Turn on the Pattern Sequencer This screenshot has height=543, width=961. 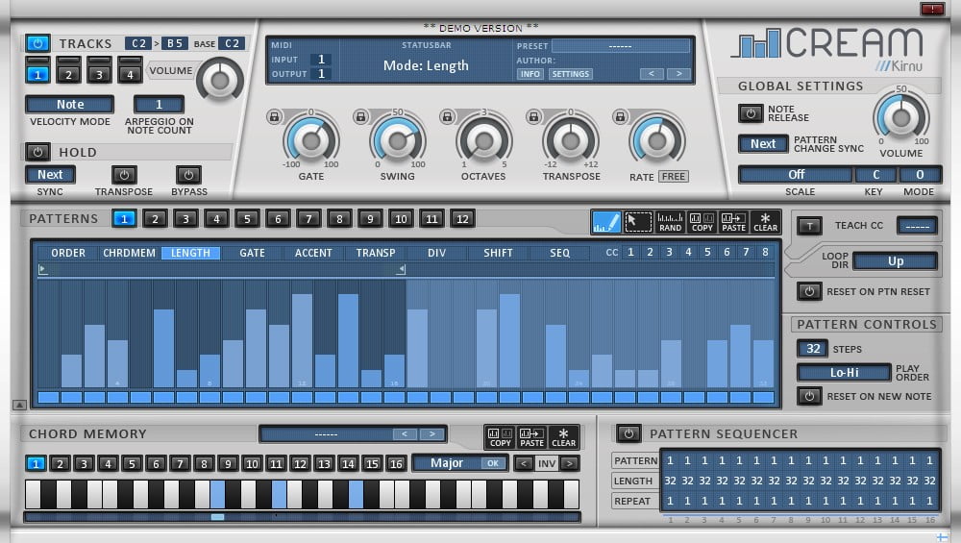(x=628, y=433)
